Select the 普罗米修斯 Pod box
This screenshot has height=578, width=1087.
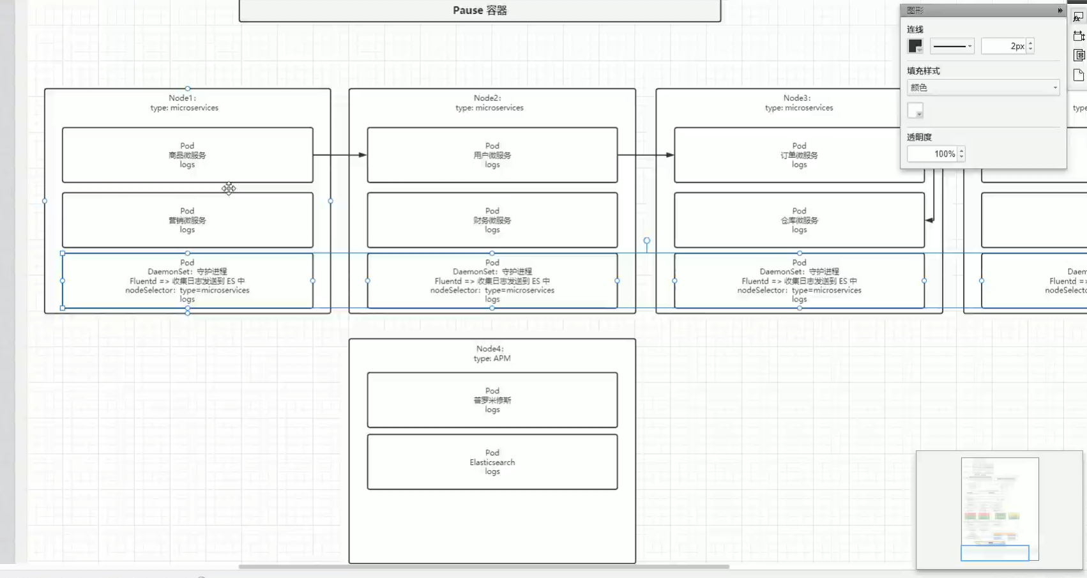pos(492,400)
